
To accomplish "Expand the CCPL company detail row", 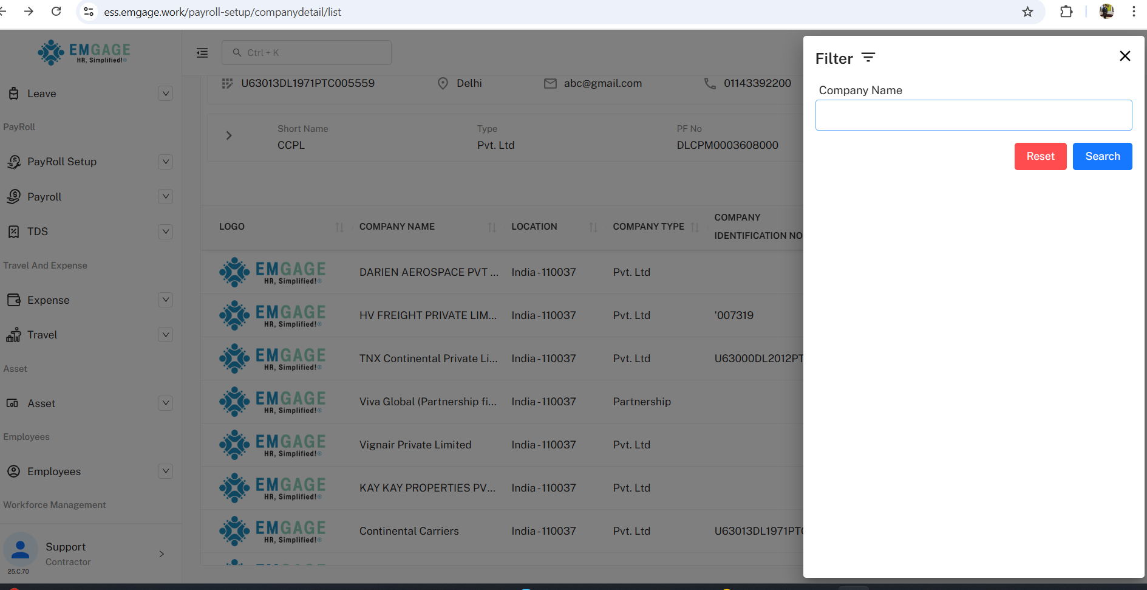I will point(229,135).
